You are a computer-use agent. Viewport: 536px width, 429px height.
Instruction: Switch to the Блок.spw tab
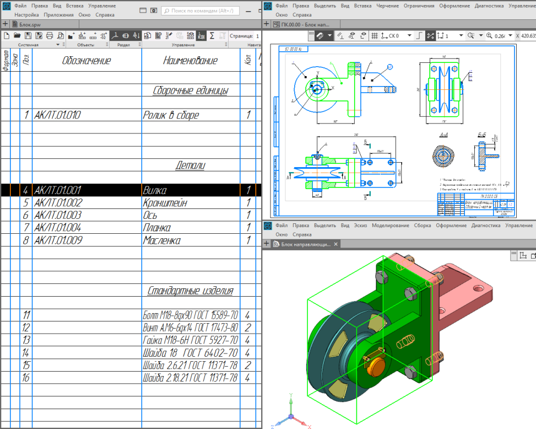pyautogui.click(x=26, y=24)
